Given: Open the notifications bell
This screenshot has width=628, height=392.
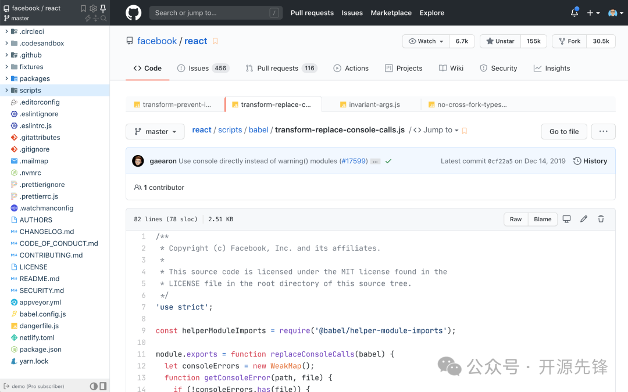Looking at the screenshot, I should click(x=575, y=13).
